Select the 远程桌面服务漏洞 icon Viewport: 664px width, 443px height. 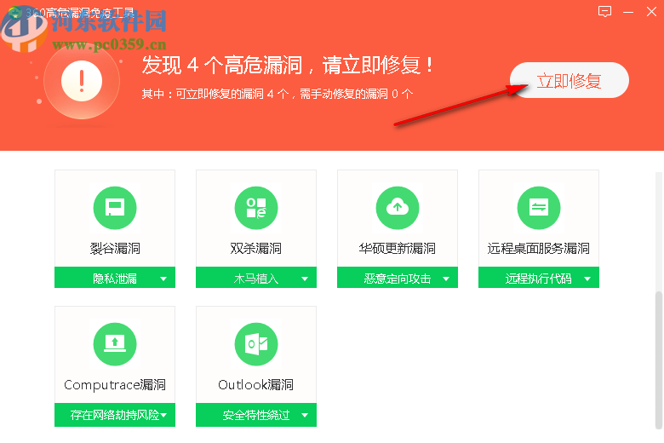(539, 208)
